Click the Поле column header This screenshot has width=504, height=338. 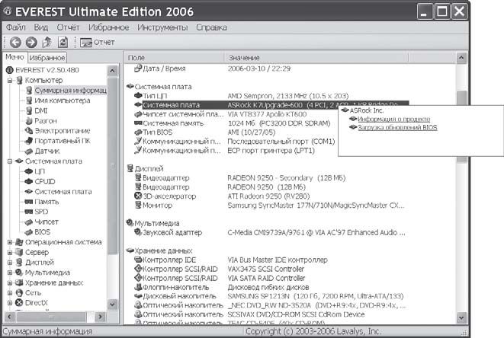tap(174, 58)
